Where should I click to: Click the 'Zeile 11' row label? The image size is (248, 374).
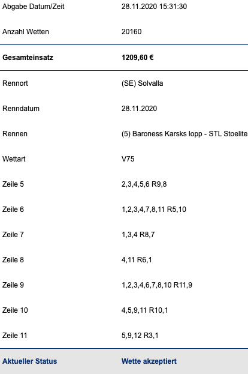click(15, 336)
